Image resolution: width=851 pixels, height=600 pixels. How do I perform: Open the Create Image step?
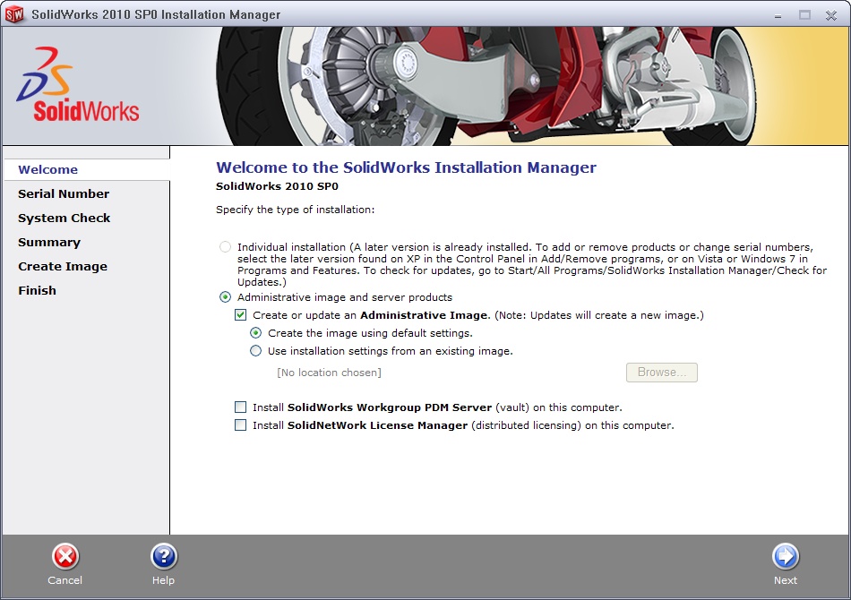point(63,266)
